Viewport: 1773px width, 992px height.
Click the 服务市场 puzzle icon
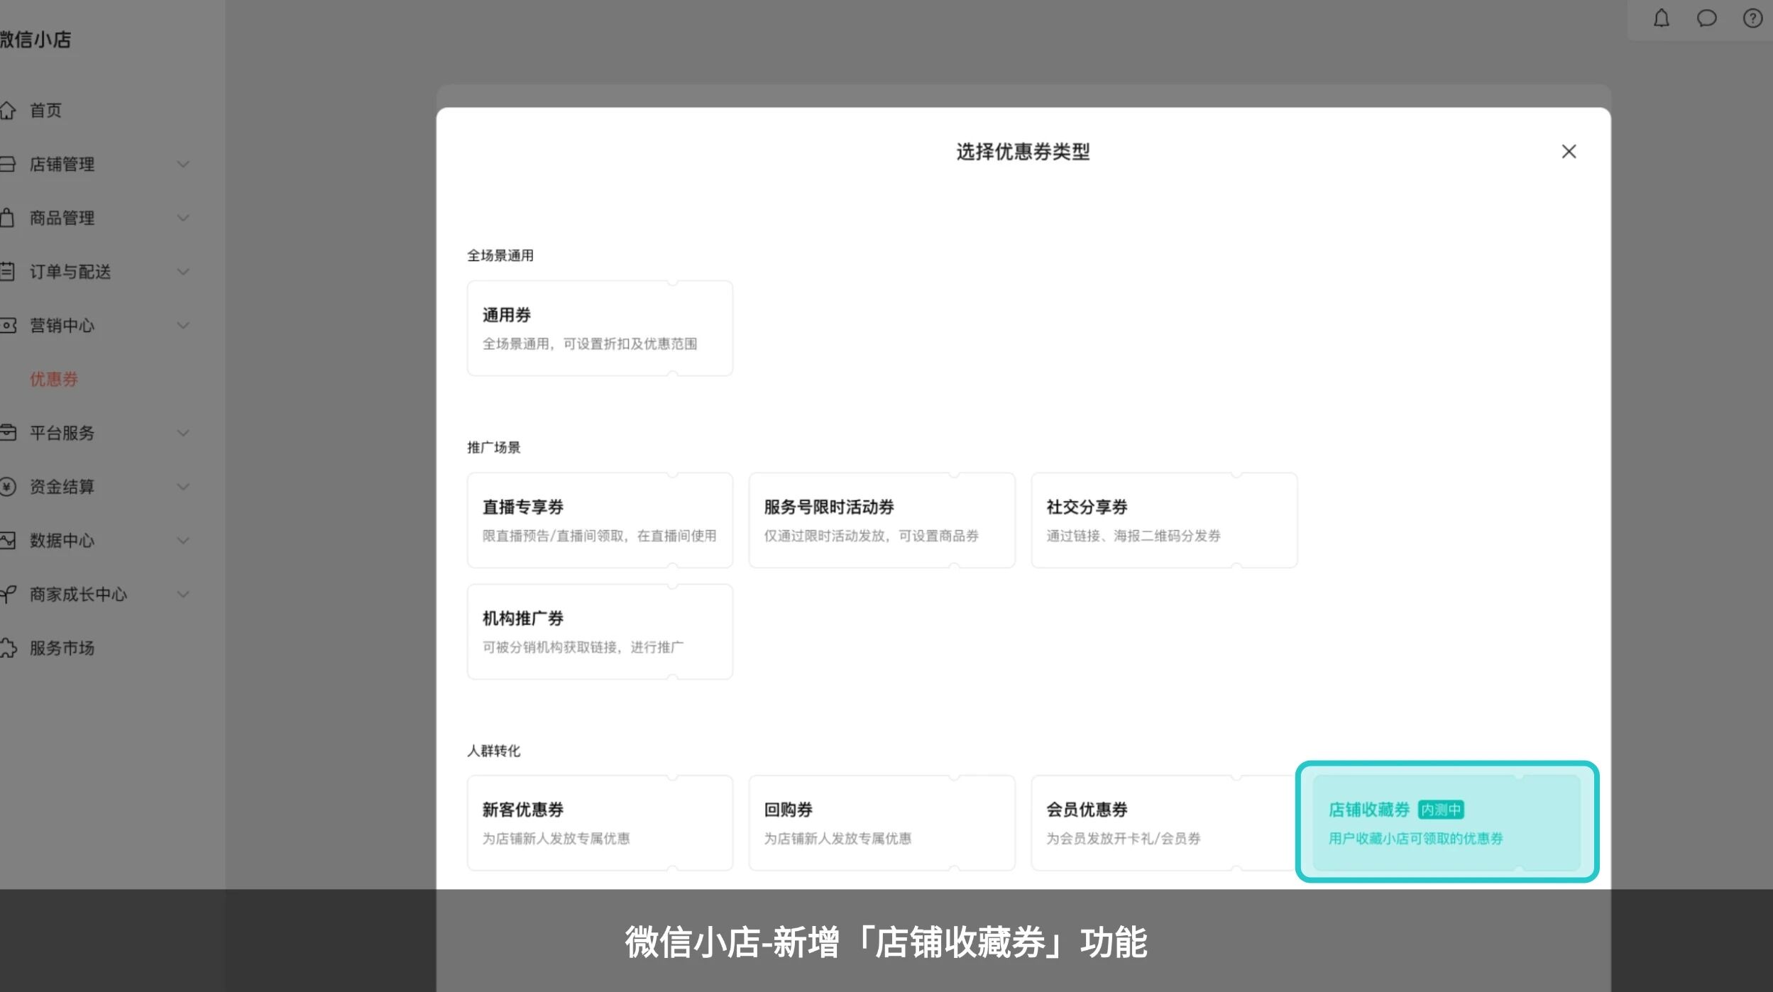point(8,648)
